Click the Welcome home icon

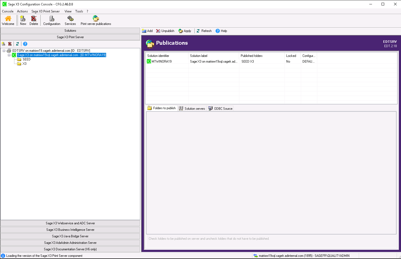8,20
